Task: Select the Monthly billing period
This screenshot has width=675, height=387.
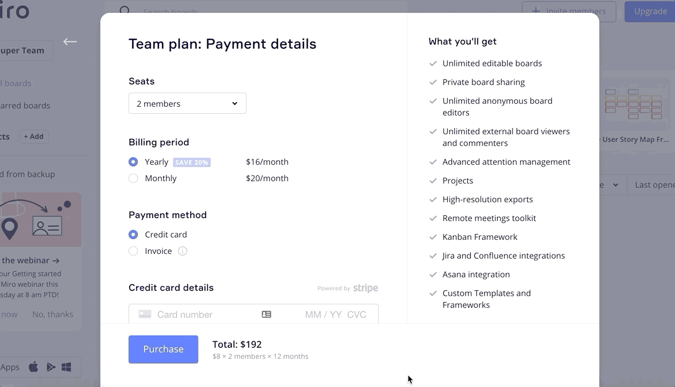Action: [x=133, y=178]
